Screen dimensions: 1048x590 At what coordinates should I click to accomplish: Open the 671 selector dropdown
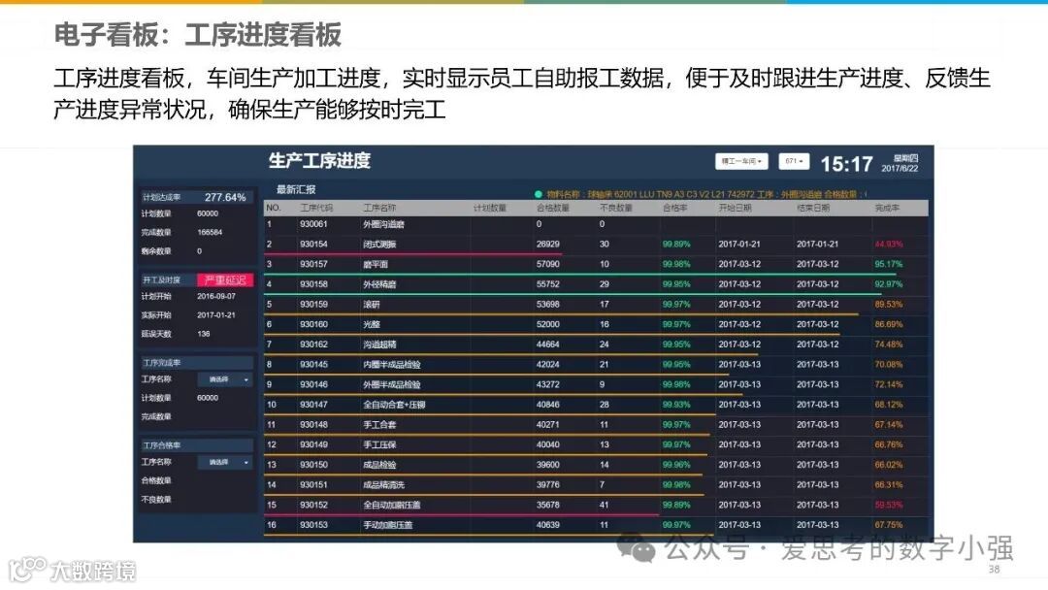pyautogui.click(x=794, y=162)
